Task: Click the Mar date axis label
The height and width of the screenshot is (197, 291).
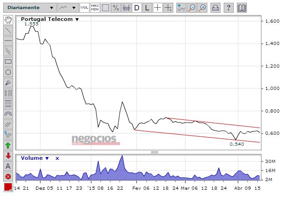Action: pyautogui.click(x=185, y=188)
